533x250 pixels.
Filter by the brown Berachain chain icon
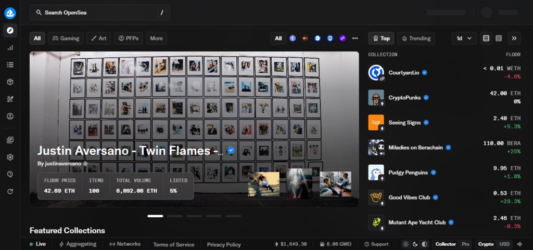click(305, 38)
